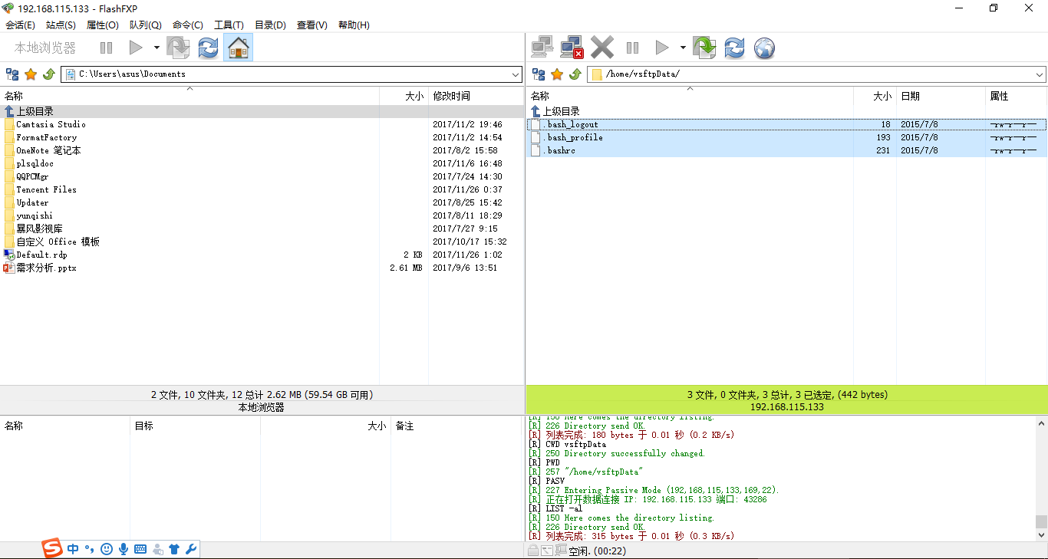This screenshot has width=1048, height=559.
Task: Select the Default.rdp file
Action: (x=41, y=255)
